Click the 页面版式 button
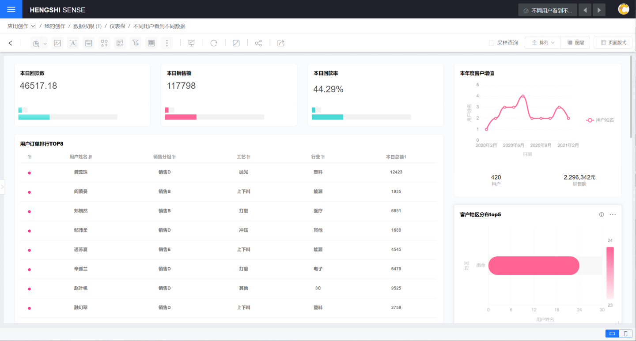The width and height of the screenshot is (636, 341). [613, 43]
